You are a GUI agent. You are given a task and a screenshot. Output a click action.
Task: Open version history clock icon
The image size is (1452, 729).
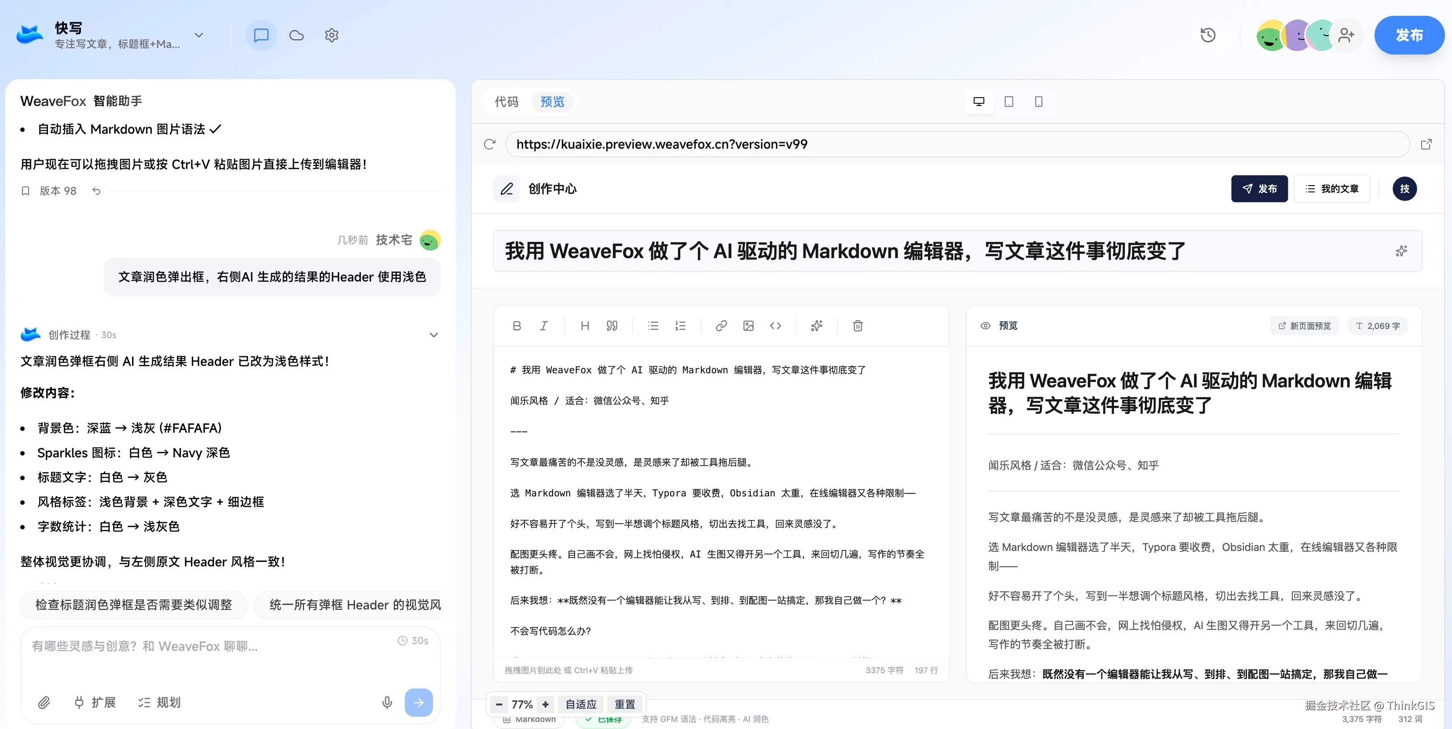click(x=1208, y=36)
